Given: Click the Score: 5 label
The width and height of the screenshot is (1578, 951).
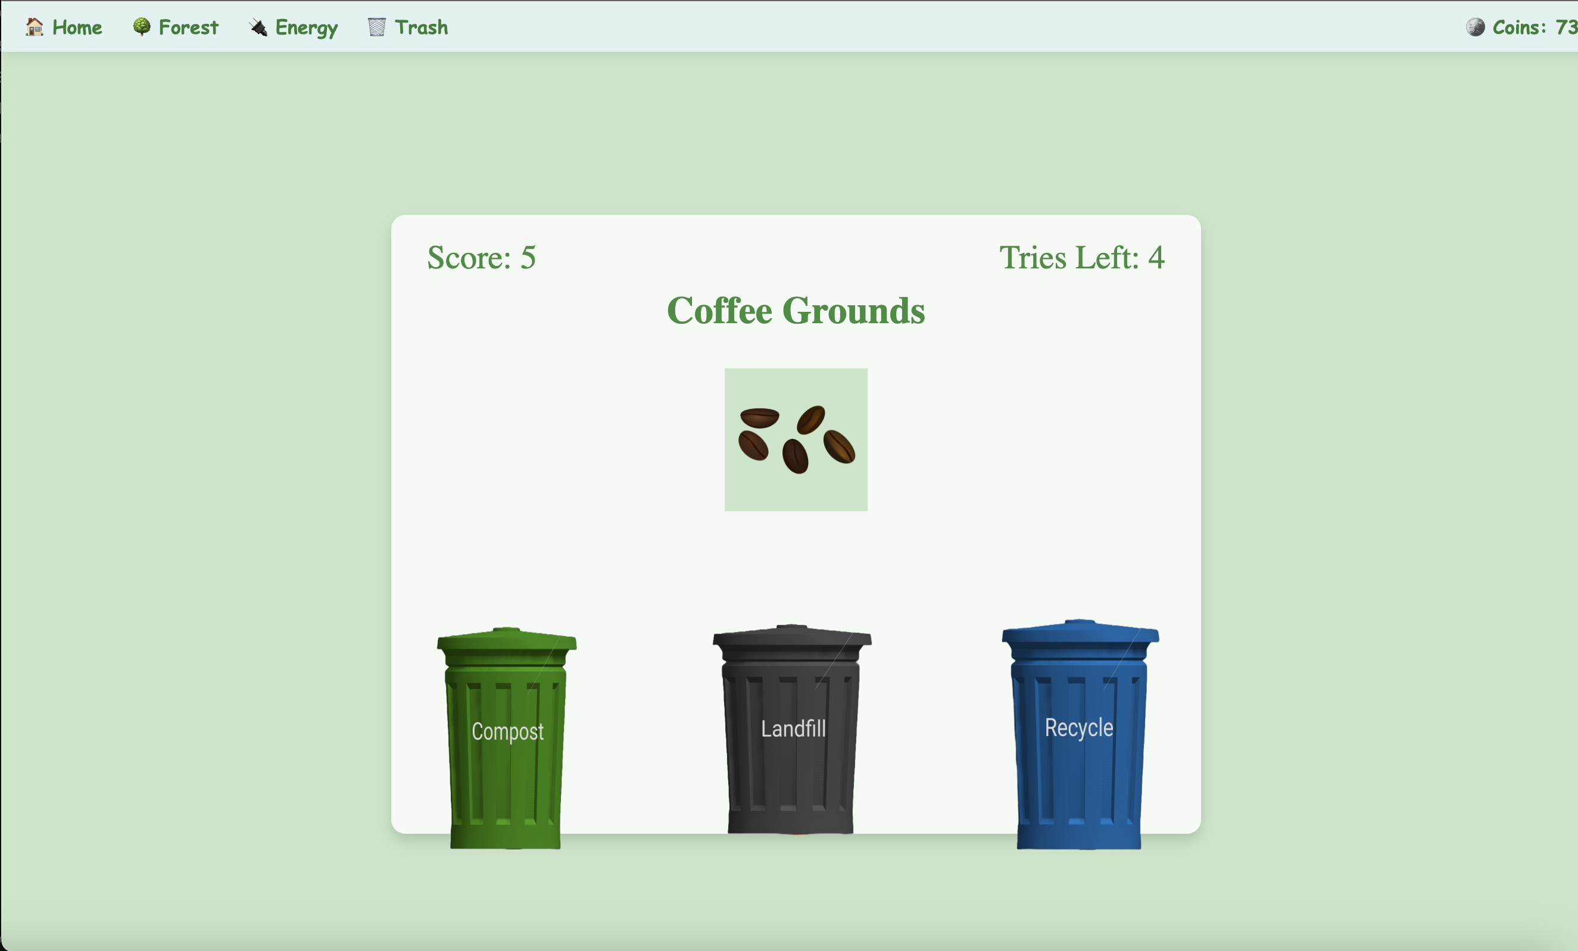Looking at the screenshot, I should pyautogui.click(x=481, y=258).
